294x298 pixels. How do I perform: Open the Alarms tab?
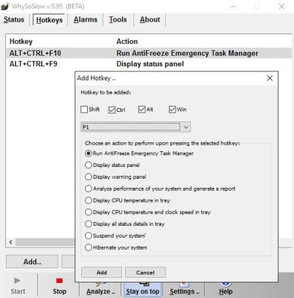(86, 19)
